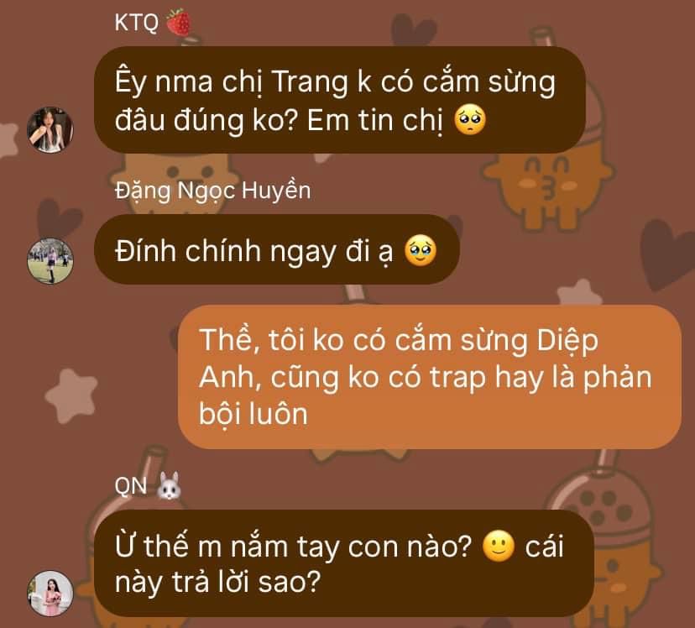This screenshot has height=628, width=695.
Task: Tap message 'Ëy nma chị Trang k có cắm sừng'
Action: tap(340, 100)
